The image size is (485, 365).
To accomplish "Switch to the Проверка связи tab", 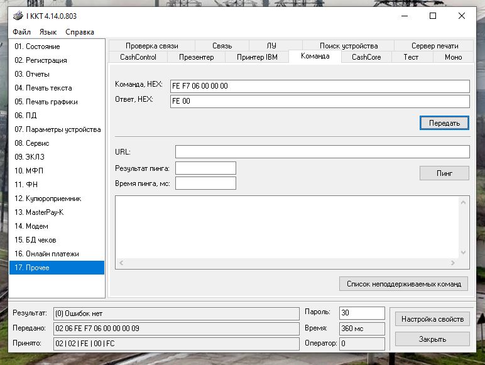I will click(152, 46).
